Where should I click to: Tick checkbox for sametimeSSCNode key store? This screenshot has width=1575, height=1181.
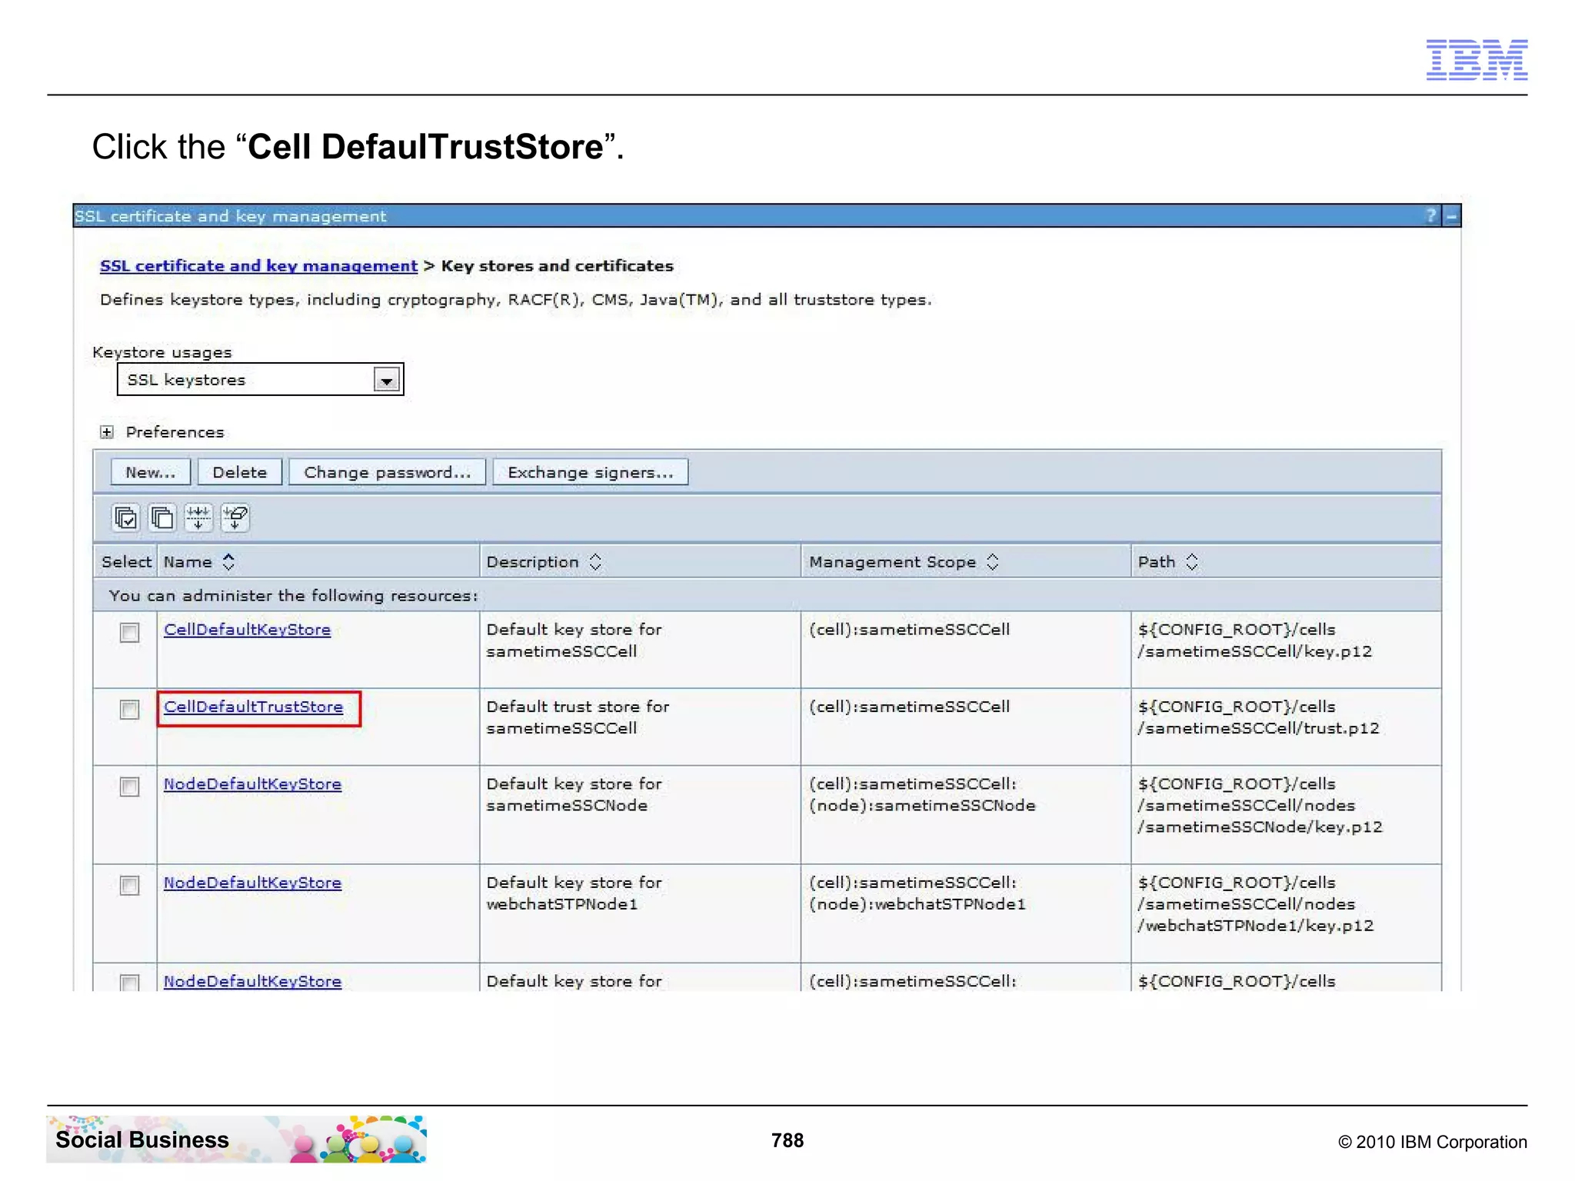(129, 787)
